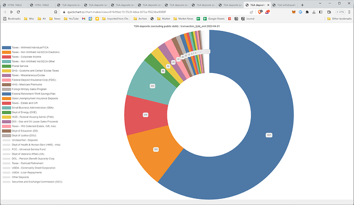The image size is (354, 205).
Task: Expand the Archive bookmarks folder
Action: 140,19
